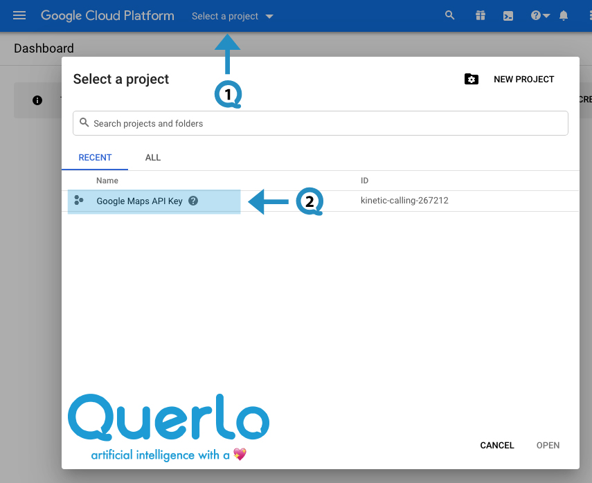Open the help question mark menu
This screenshot has height=483, width=592.
(540, 15)
